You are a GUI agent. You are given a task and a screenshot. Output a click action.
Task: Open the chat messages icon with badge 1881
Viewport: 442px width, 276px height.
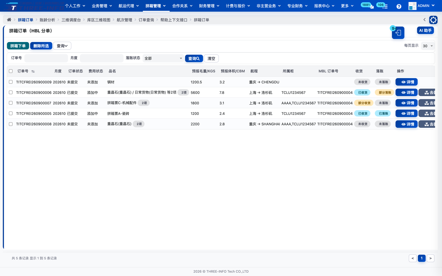(372, 7)
